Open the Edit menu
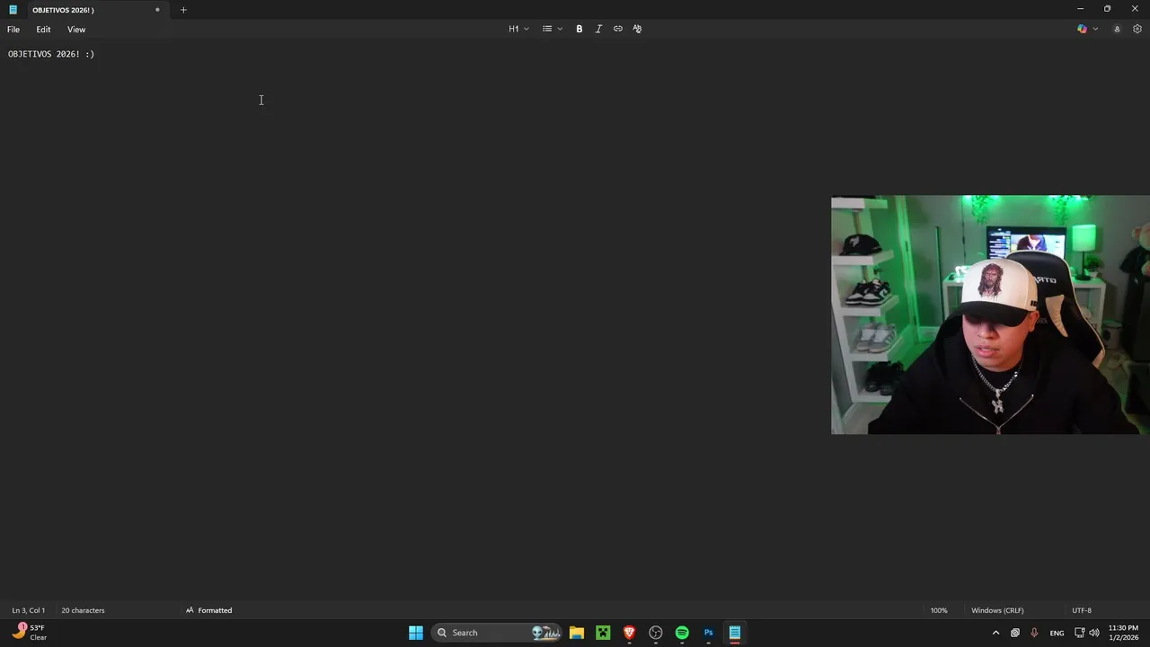1150x647 pixels. (x=43, y=30)
